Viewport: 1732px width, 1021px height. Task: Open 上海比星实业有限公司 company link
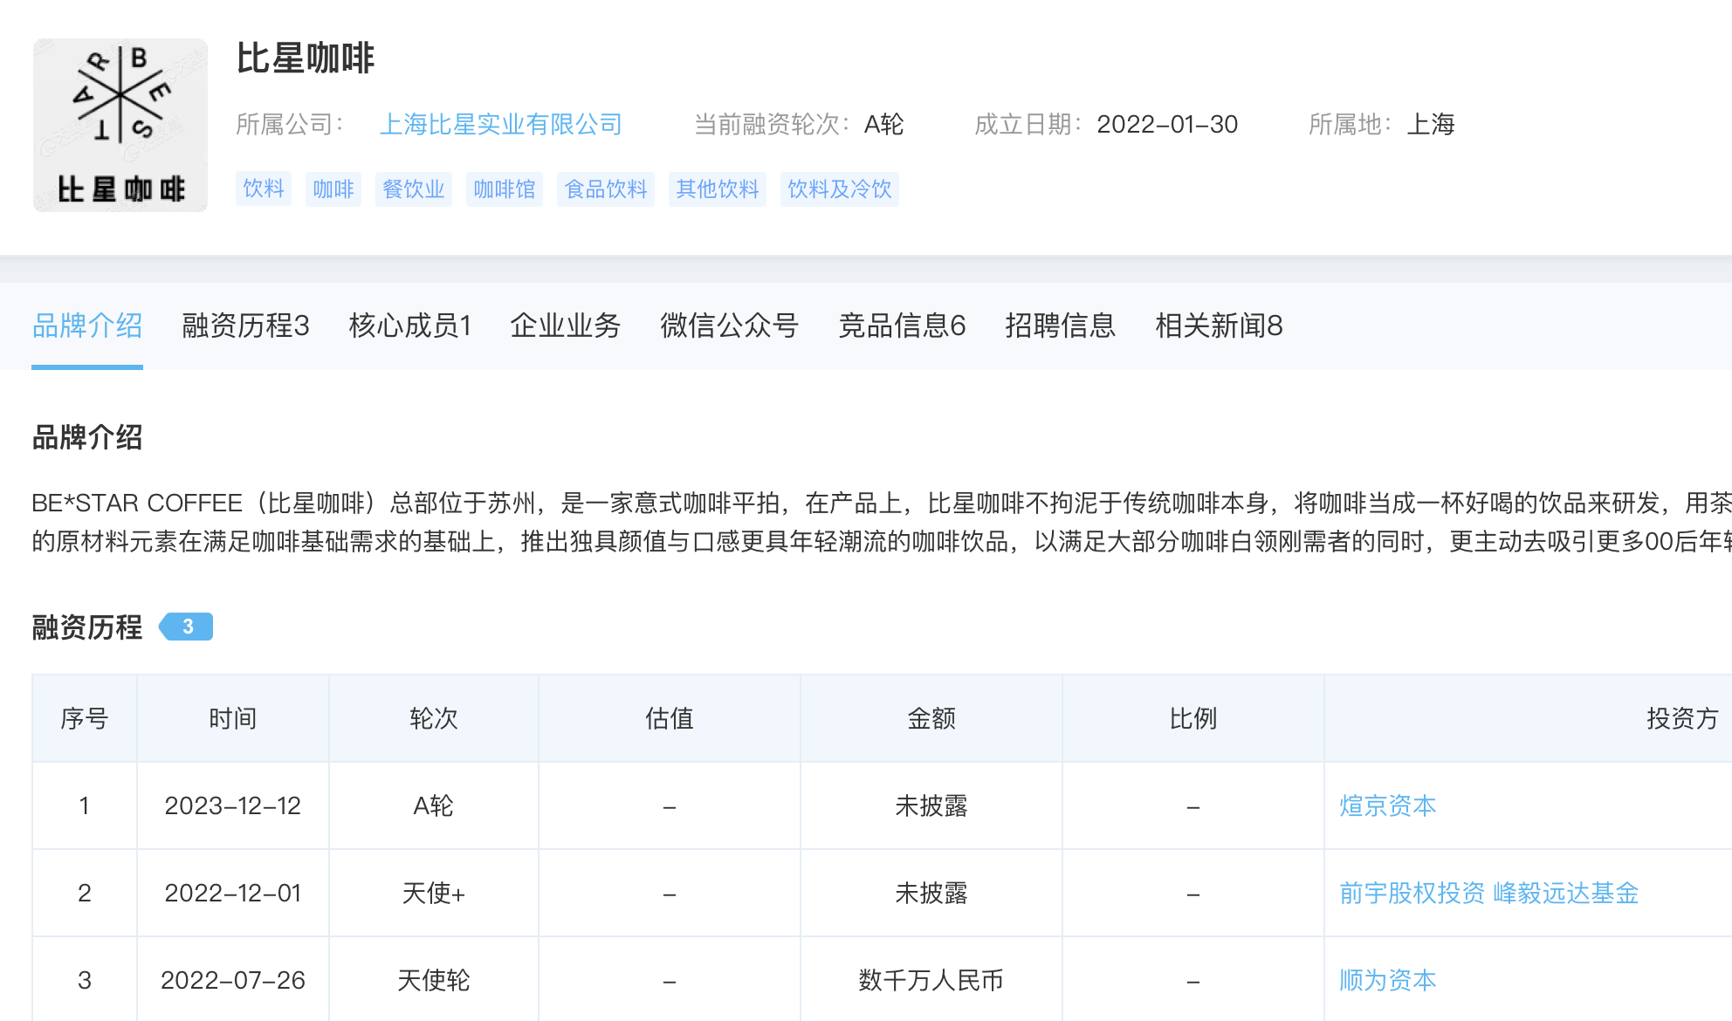pyautogui.click(x=500, y=125)
